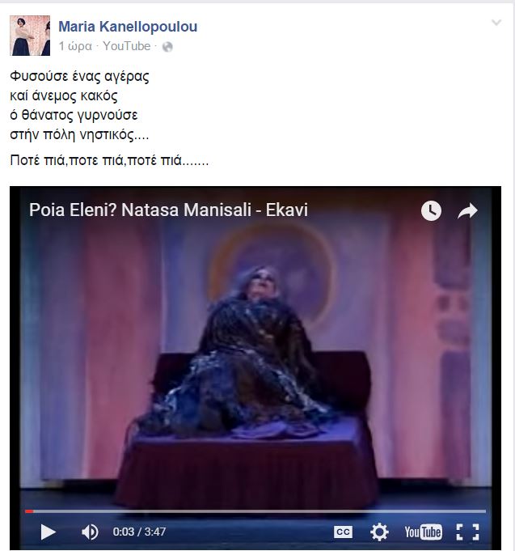Click the red played portion of the seek bar
The height and width of the screenshot is (551, 515).
click(x=29, y=511)
